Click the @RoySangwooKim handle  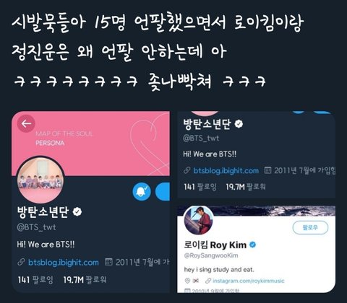click(211, 255)
